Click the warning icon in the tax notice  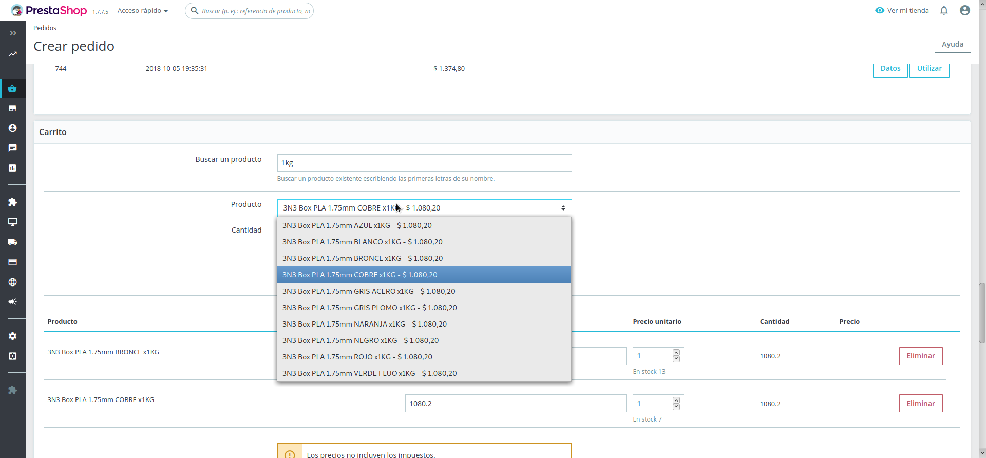point(290,454)
